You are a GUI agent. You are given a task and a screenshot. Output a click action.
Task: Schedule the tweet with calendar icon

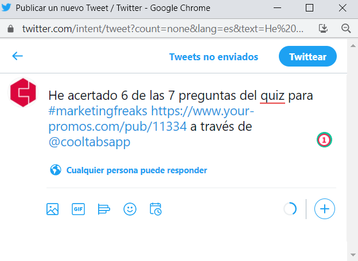[155, 209]
